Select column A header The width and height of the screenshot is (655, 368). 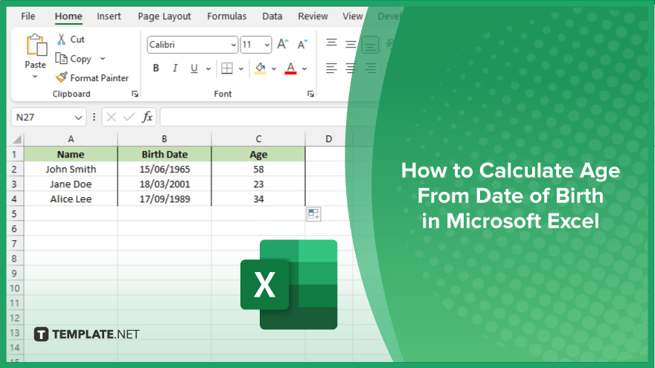pyautogui.click(x=71, y=139)
